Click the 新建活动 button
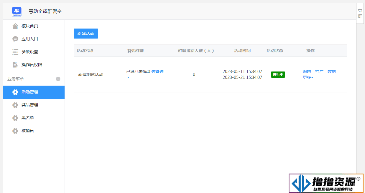365x193 pixels. coord(86,34)
